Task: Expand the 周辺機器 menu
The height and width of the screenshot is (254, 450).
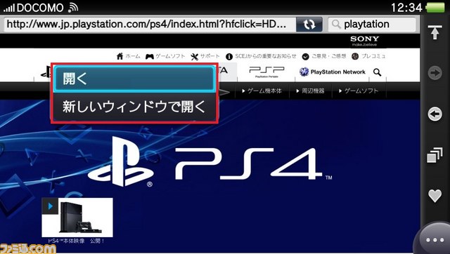Action: tap(310, 91)
